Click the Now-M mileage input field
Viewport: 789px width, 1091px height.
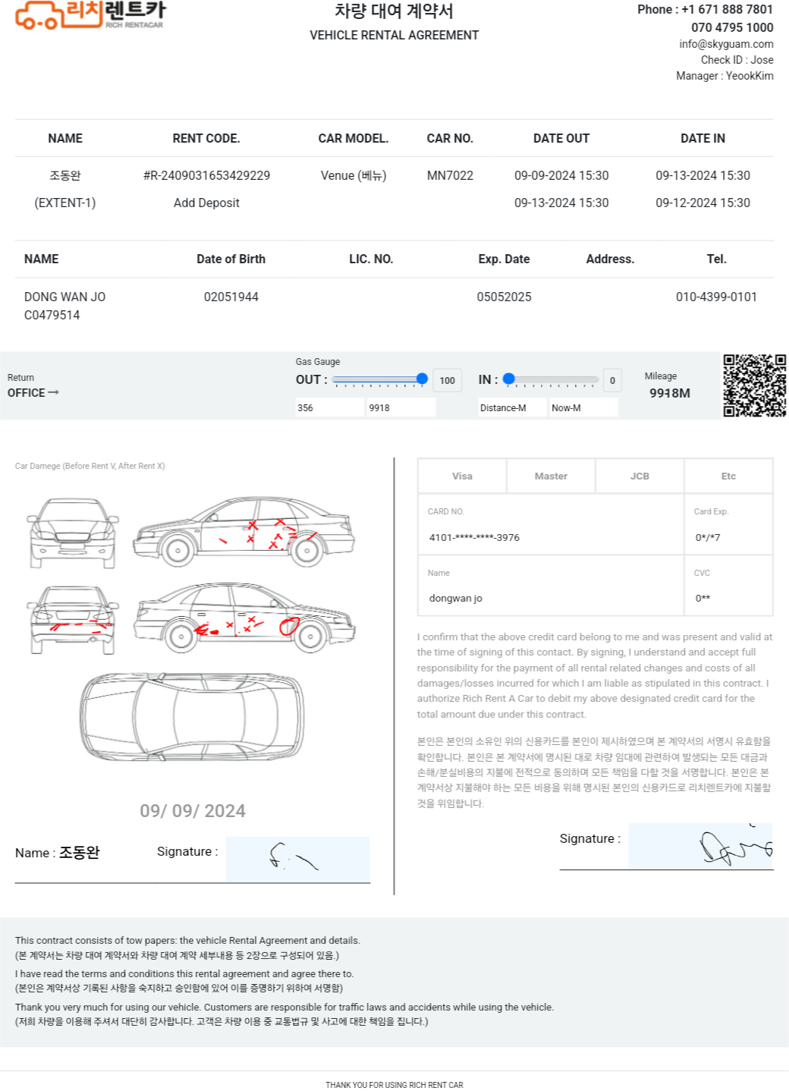coord(583,407)
